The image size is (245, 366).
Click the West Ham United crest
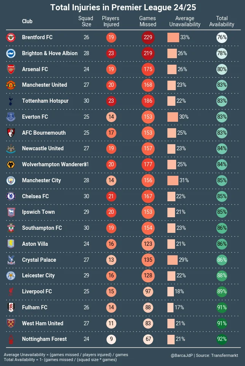[x=11, y=323]
